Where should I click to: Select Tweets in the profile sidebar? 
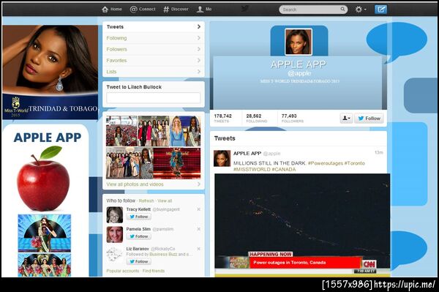pyautogui.click(x=154, y=27)
